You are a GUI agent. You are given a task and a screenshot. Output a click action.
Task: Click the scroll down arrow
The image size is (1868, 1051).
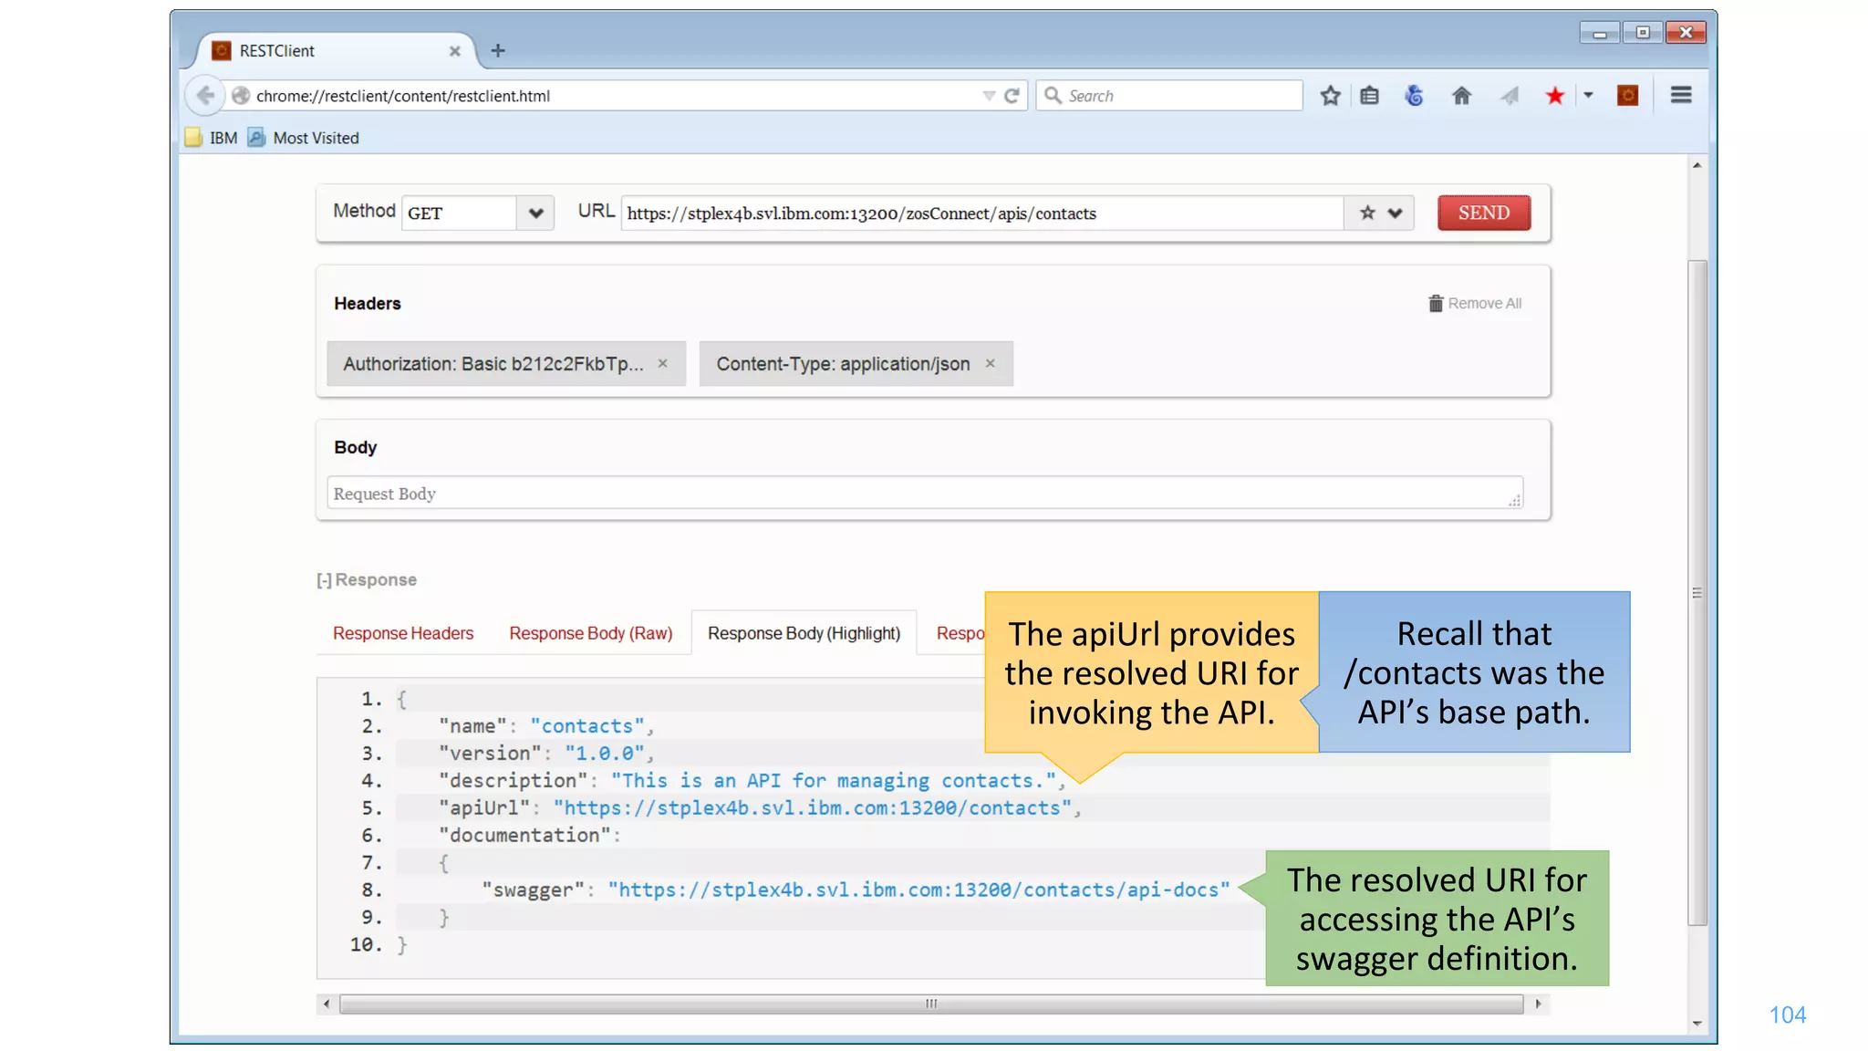click(1697, 1023)
